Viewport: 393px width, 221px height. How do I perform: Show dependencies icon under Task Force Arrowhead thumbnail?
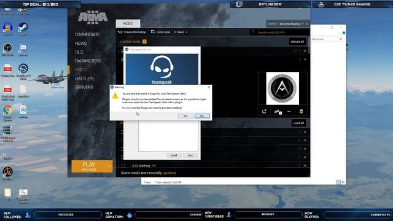click(278, 112)
